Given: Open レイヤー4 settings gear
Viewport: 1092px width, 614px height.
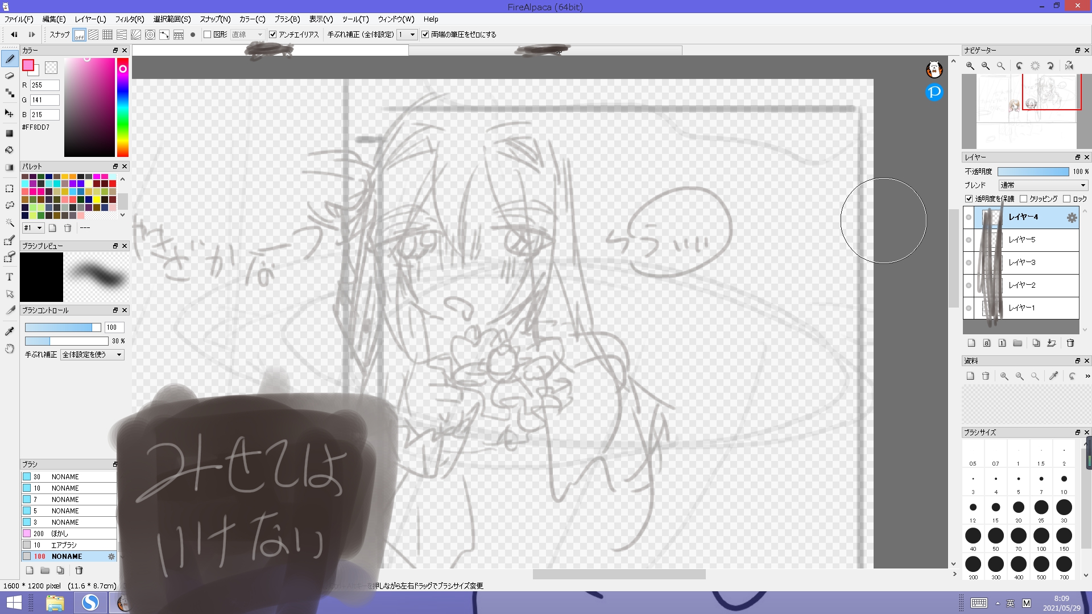Looking at the screenshot, I should click(1072, 218).
